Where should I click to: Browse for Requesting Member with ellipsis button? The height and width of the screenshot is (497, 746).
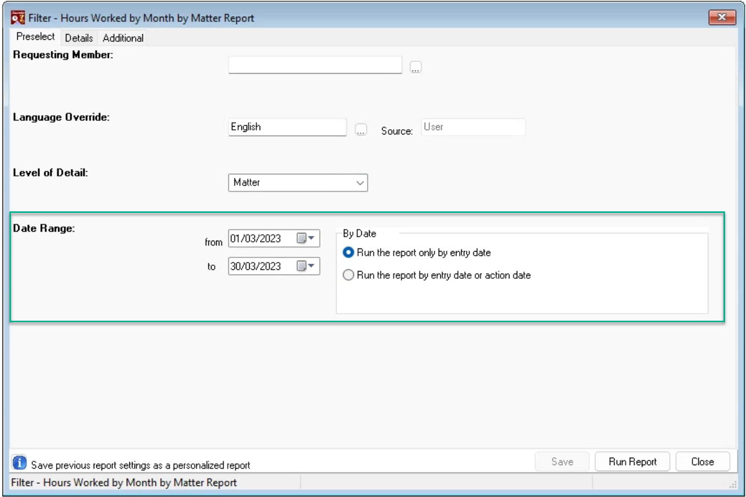(x=416, y=67)
